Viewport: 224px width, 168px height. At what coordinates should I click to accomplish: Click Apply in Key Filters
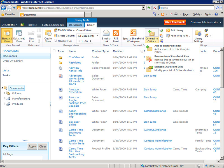coord(32,146)
